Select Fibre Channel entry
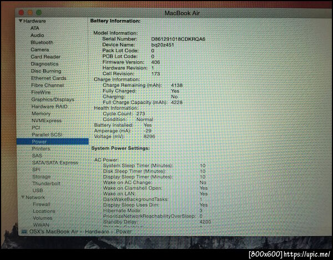 48,85
